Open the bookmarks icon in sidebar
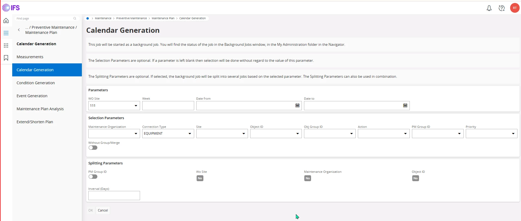 click(6, 58)
